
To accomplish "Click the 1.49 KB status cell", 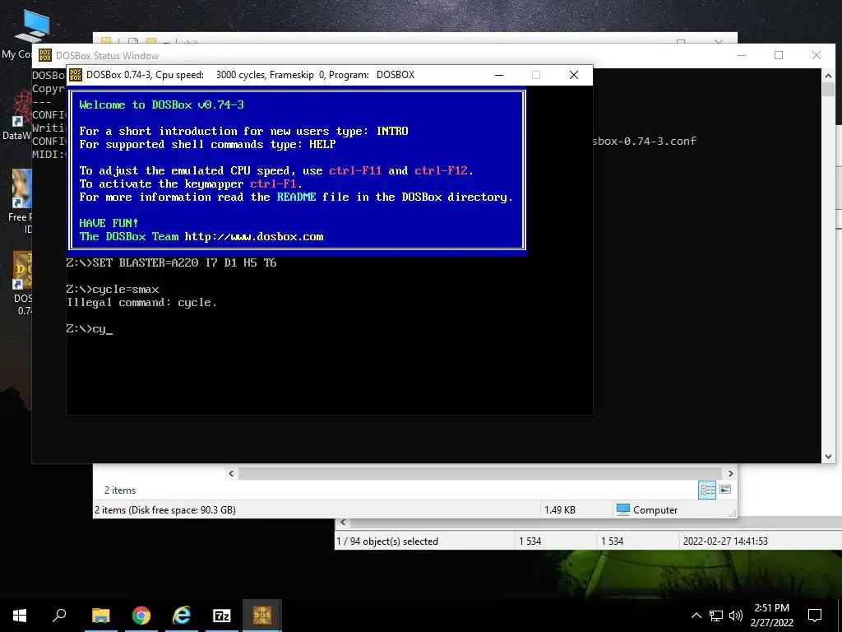I will coord(559,510).
